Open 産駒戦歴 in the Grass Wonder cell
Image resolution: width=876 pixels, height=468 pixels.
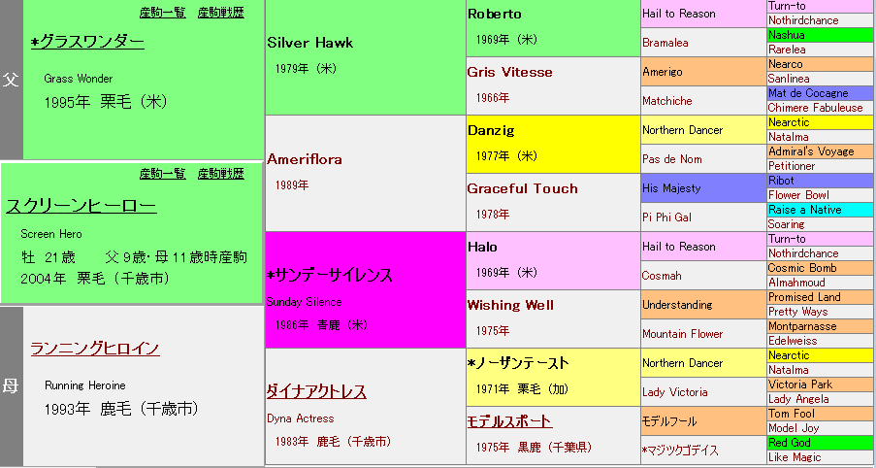pos(220,13)
